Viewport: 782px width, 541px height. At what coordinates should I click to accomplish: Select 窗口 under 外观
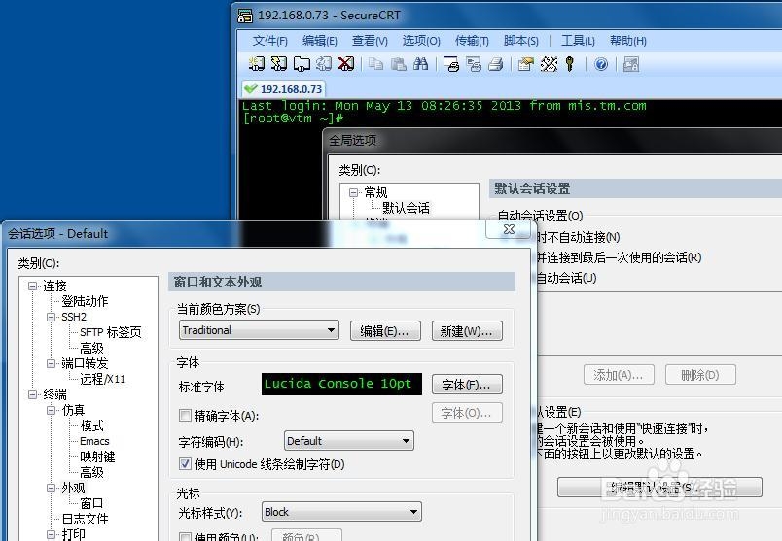coord(91,503)
